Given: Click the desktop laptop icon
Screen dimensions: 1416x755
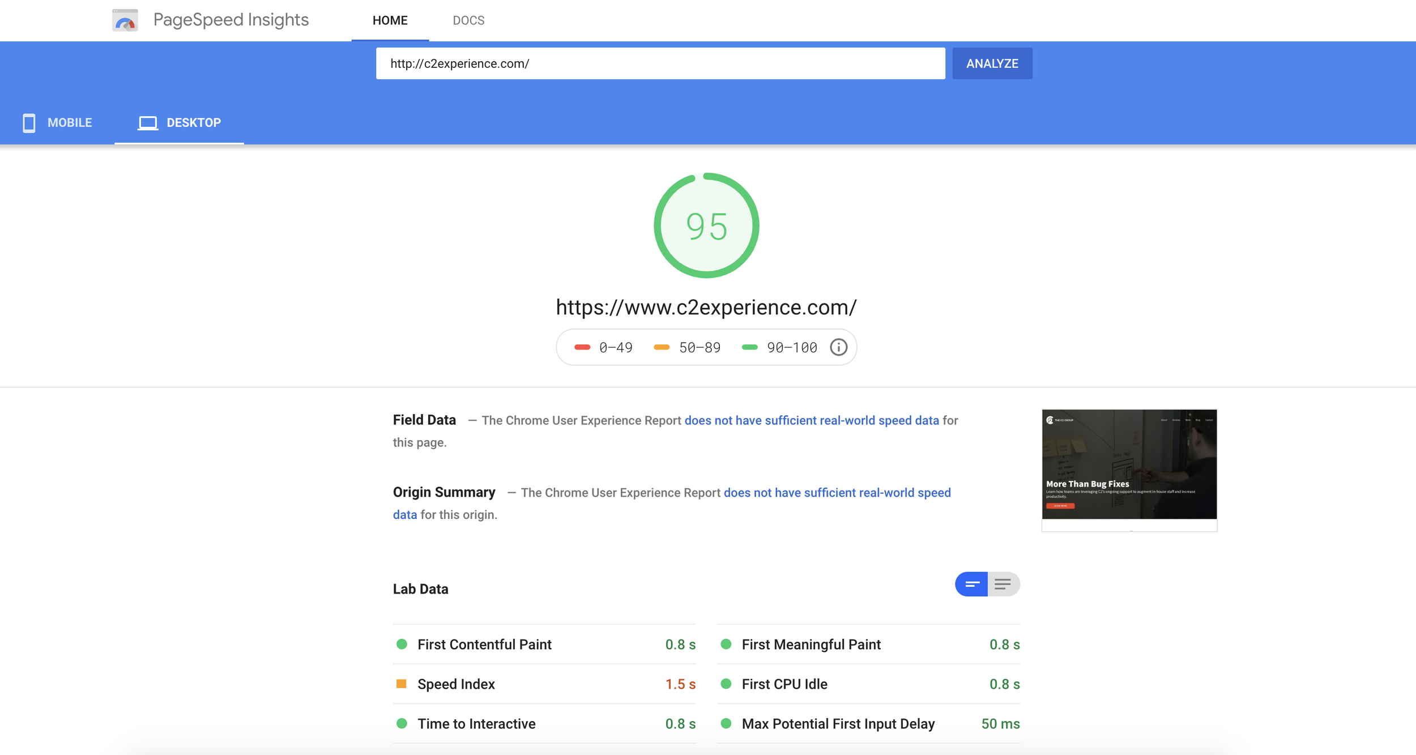Looking at the screenshot, I should (x=148, y=122).
